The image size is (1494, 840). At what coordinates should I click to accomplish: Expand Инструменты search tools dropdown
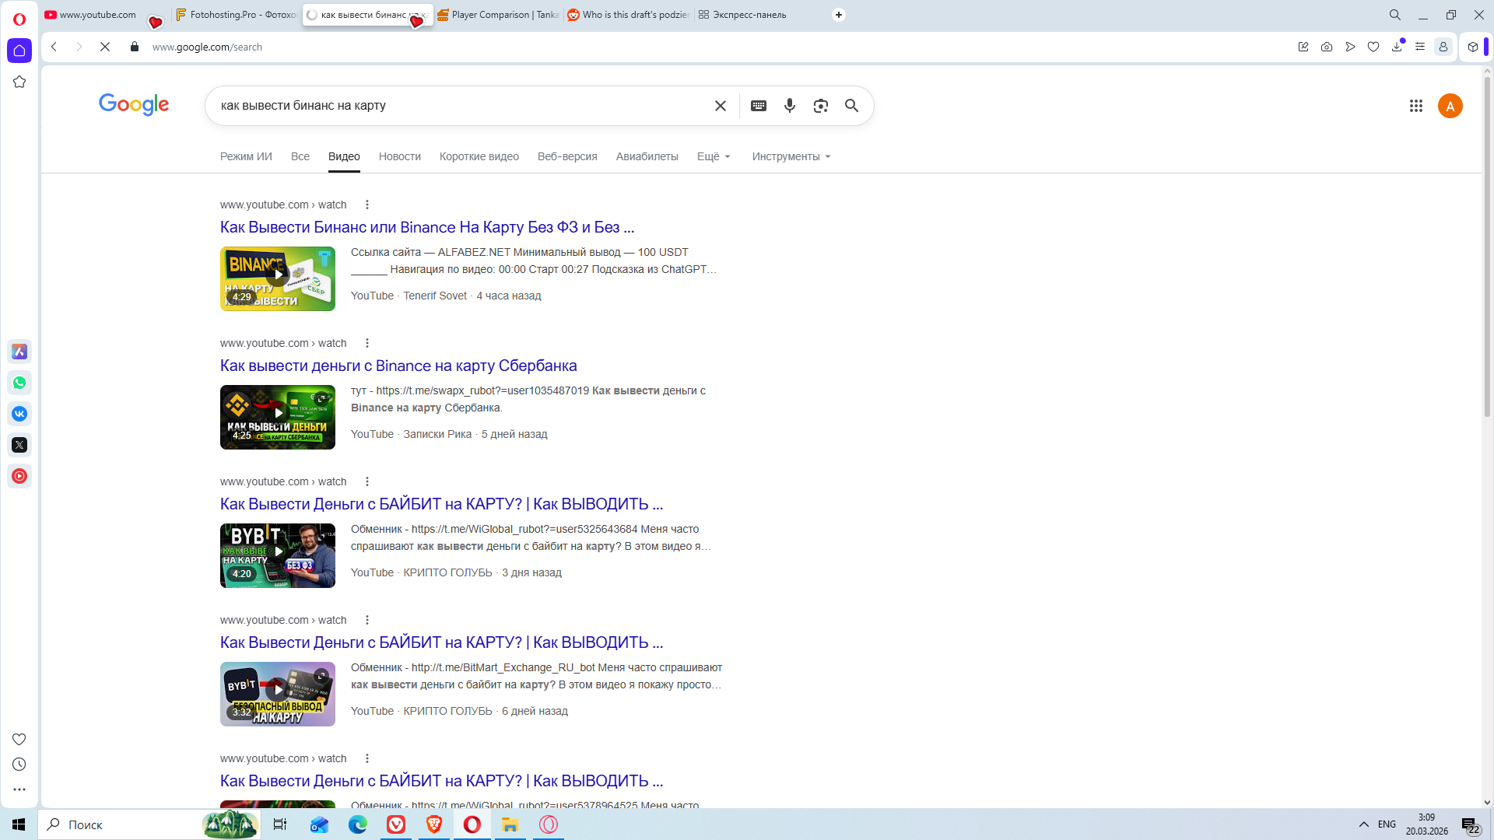click(791, 156)
